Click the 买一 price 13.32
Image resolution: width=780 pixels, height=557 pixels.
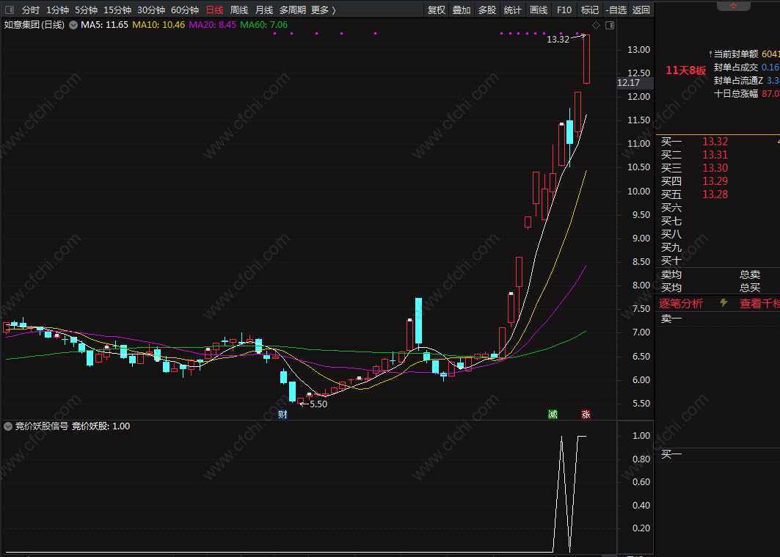[715, 142]
